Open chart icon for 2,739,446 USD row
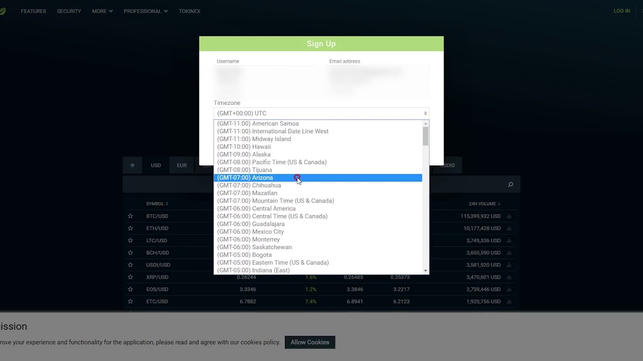Viewport: 643px width, 361px height. [x=509, y=289]
